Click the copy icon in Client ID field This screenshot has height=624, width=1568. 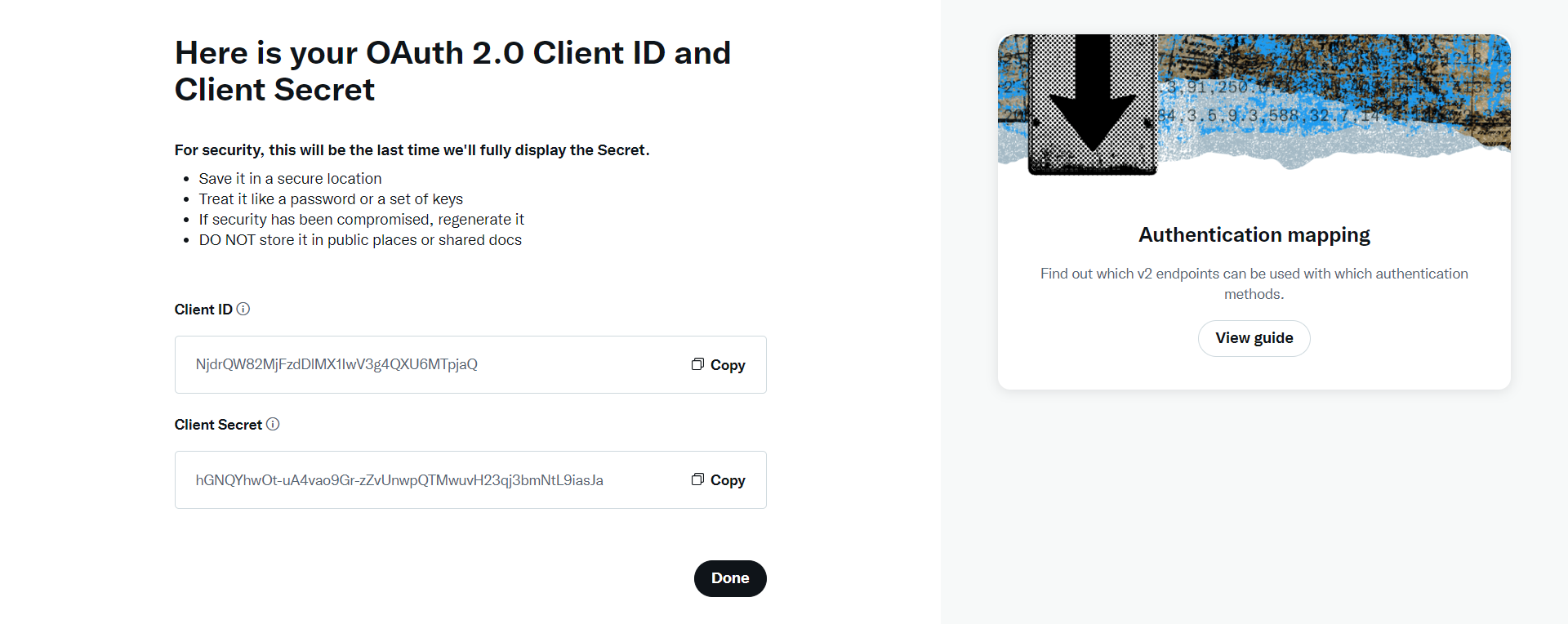pos(697,364)
